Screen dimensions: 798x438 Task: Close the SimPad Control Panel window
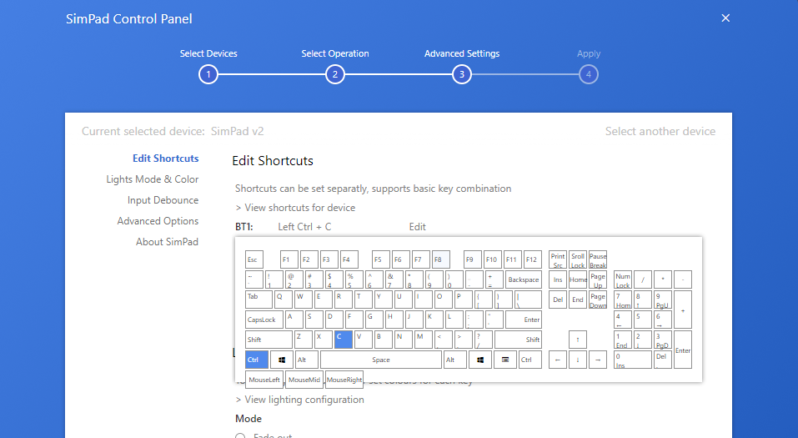pyautogui.click(x=725, y=18)
